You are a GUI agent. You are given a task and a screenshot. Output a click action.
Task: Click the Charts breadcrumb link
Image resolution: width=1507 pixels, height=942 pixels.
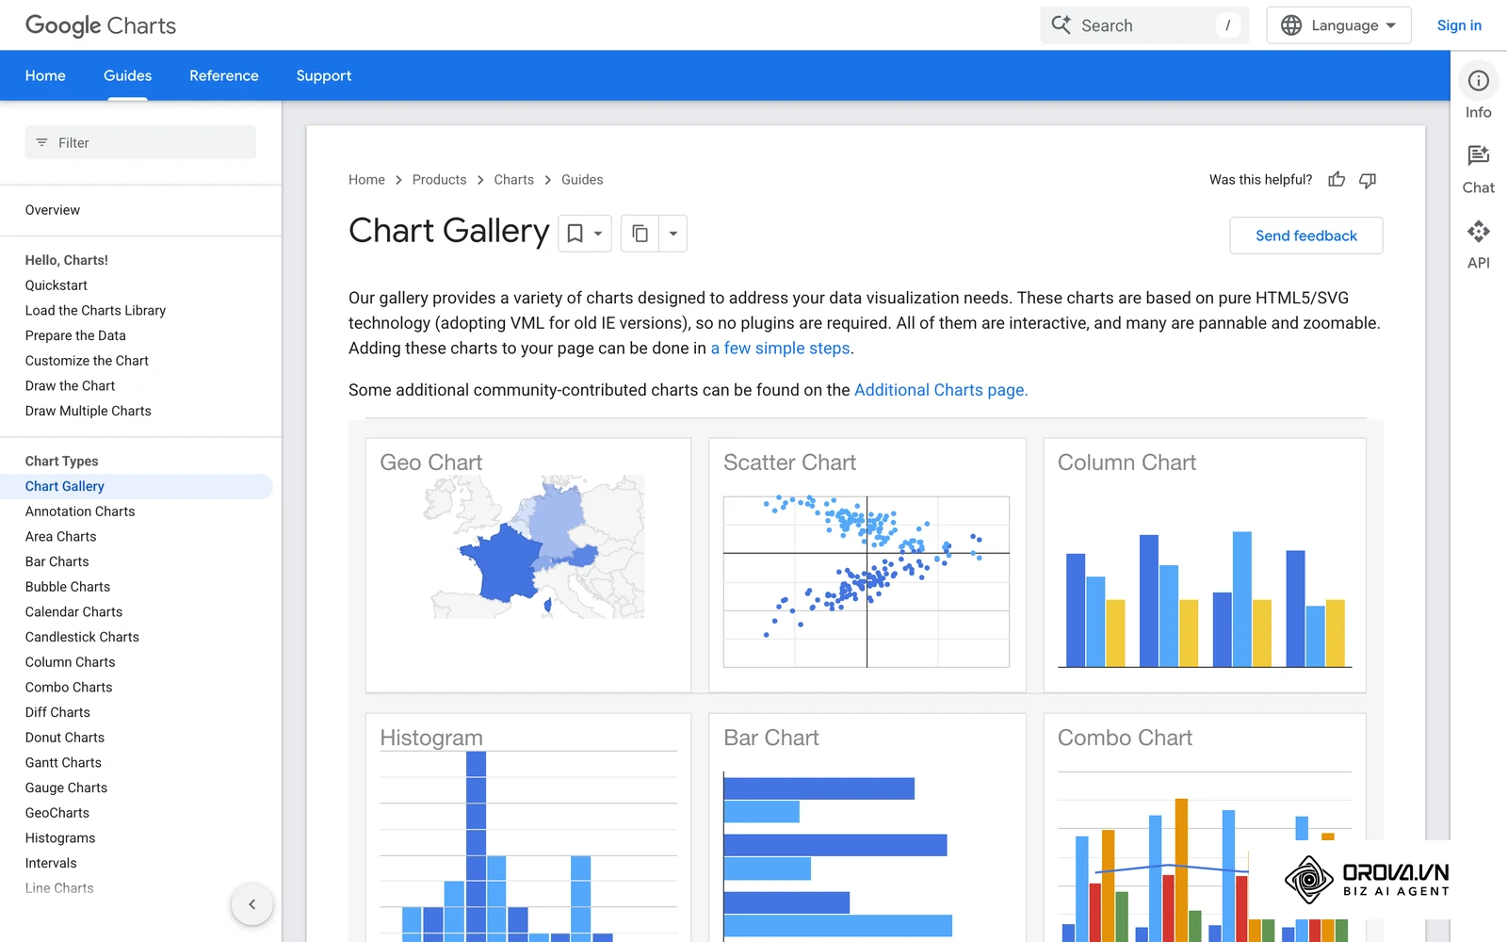[514, 180]
